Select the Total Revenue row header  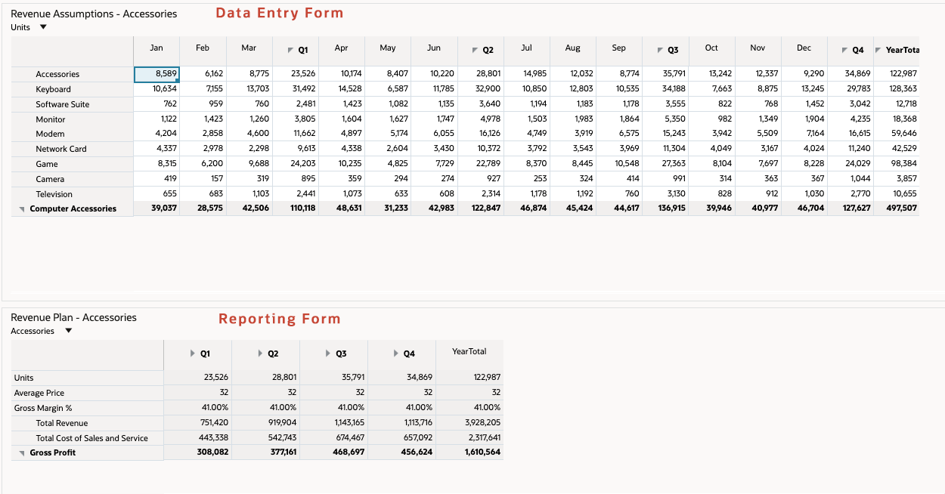(87, 423)
